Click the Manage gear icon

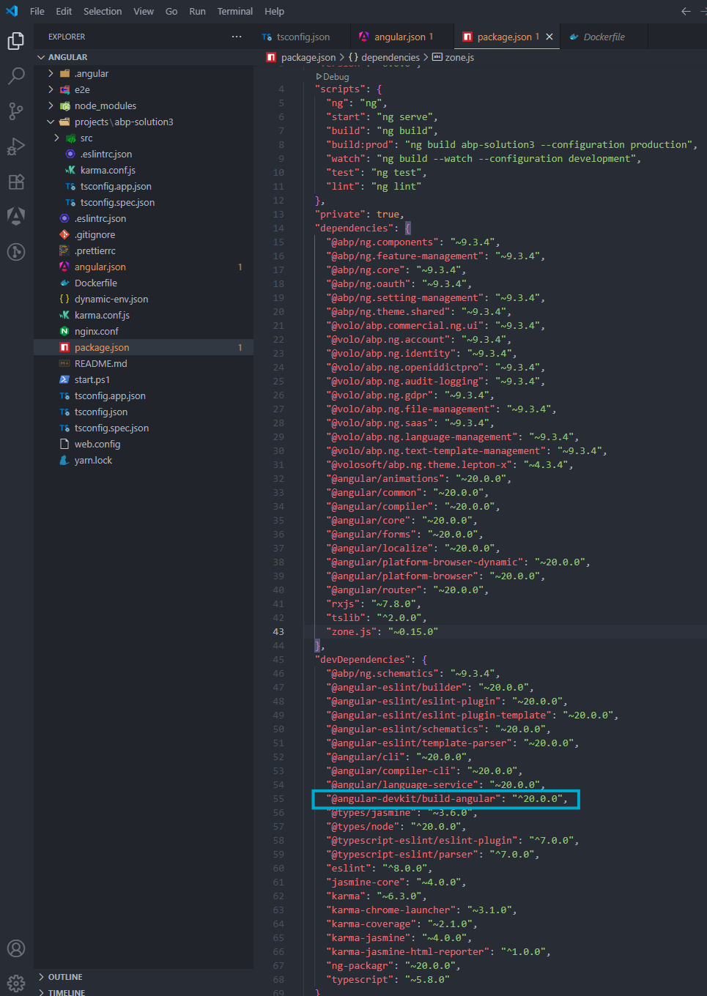tap(16, 983)
